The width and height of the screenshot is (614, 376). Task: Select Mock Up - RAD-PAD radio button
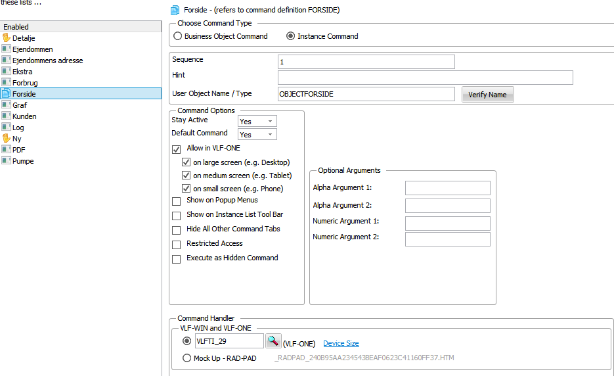click(x=186, y=358)
